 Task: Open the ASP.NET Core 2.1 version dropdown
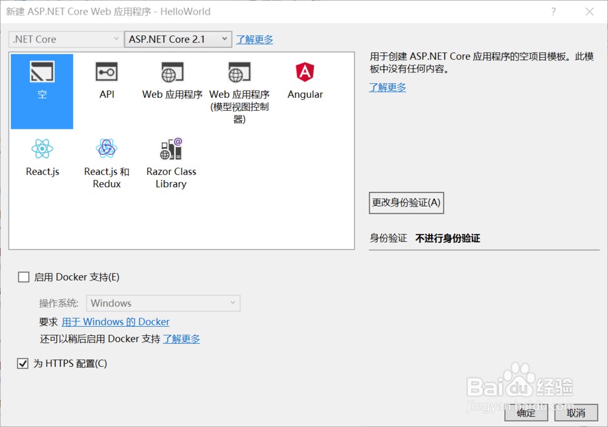coord(178,39)
